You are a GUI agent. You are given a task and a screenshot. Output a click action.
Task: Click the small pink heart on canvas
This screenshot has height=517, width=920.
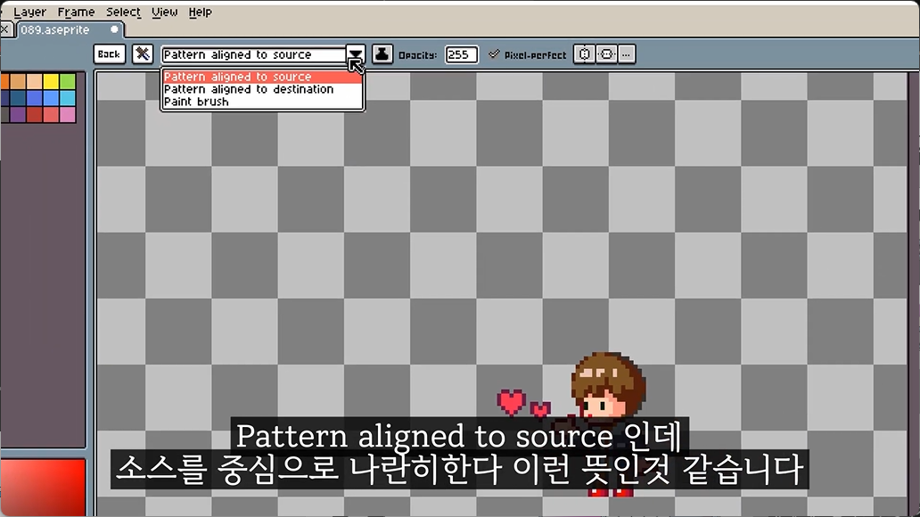540,408
